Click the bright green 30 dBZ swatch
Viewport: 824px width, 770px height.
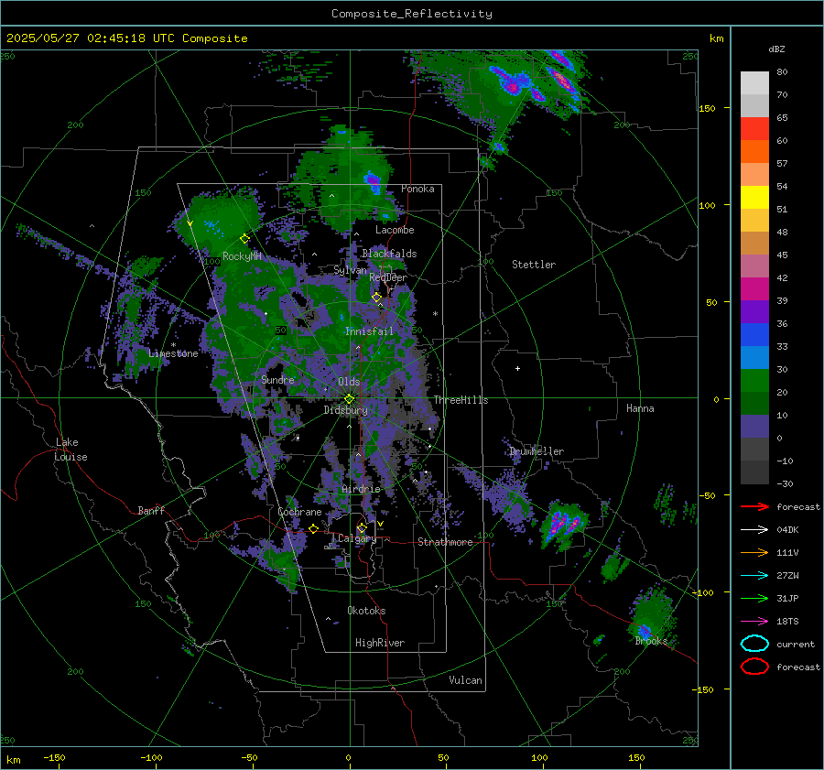[x=754, y=381]
